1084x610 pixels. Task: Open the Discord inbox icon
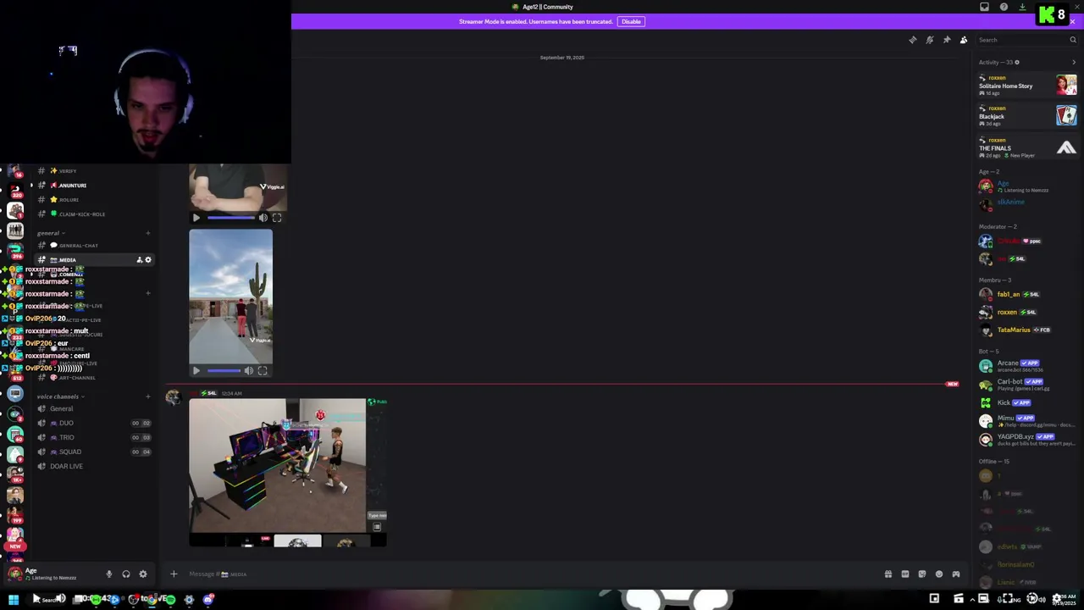pos(984,7)
